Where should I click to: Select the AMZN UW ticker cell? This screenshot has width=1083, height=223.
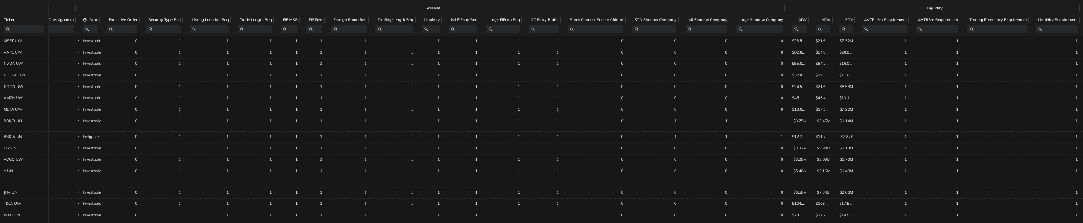click(x=13, y=98)
